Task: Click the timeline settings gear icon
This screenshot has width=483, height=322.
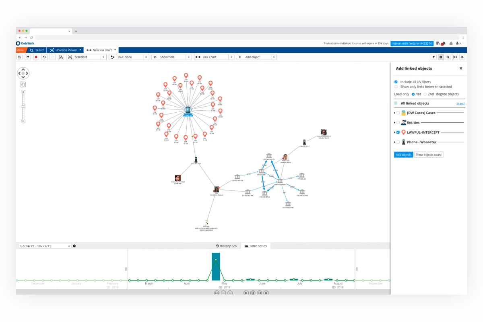Action: (74, 246)
